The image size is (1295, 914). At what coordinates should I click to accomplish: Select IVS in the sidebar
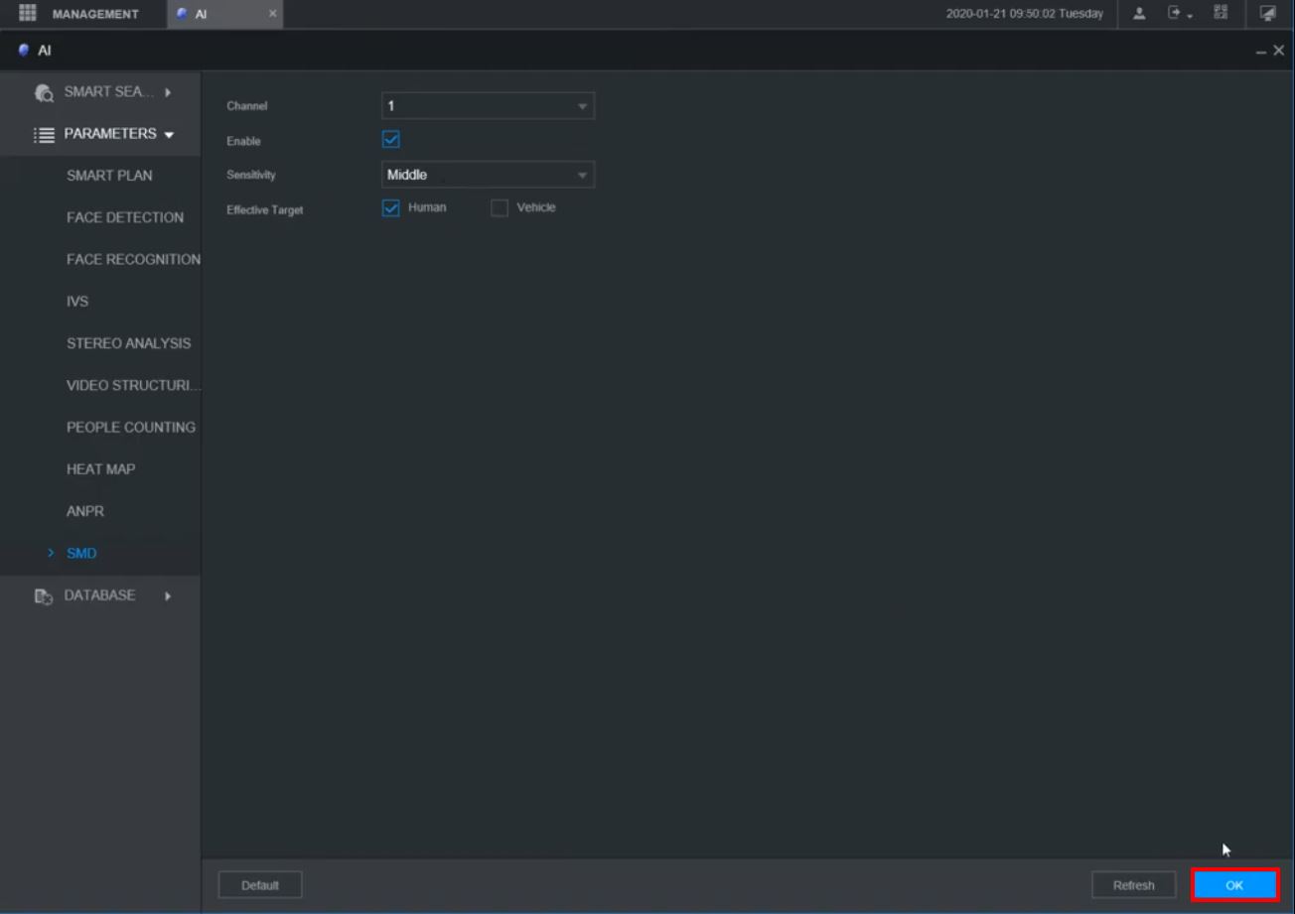[x=77, y=302]
